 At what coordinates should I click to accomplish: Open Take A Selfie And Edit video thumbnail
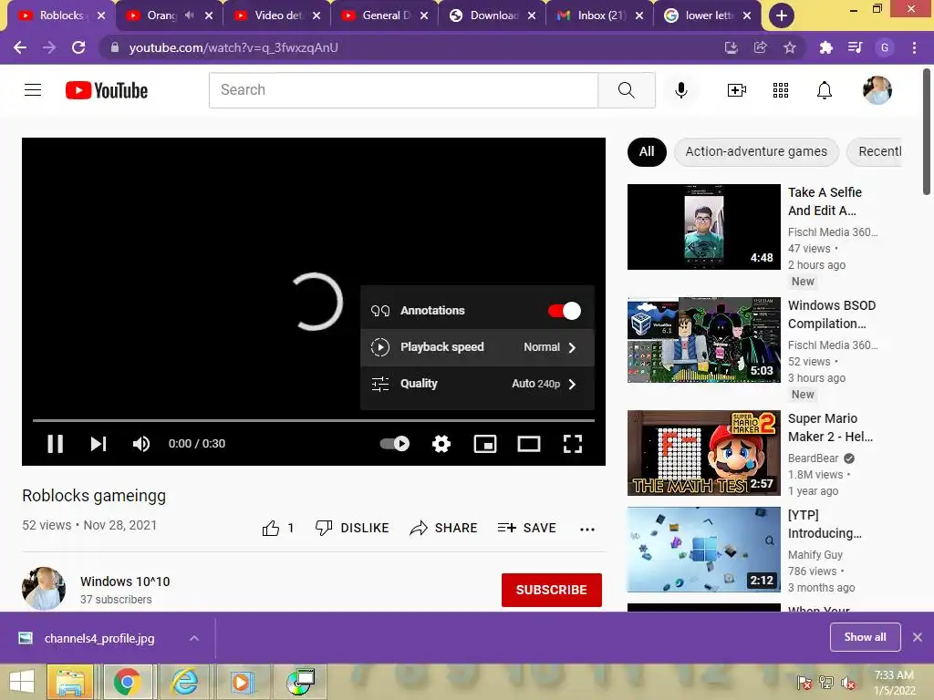point(703,227)
